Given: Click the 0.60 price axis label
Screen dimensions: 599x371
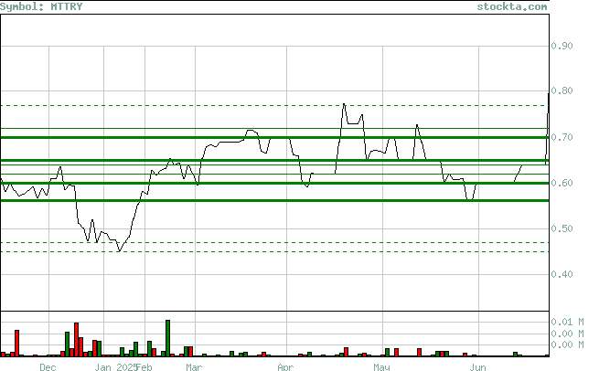Looking at the screenshot, I should [562, 183].
